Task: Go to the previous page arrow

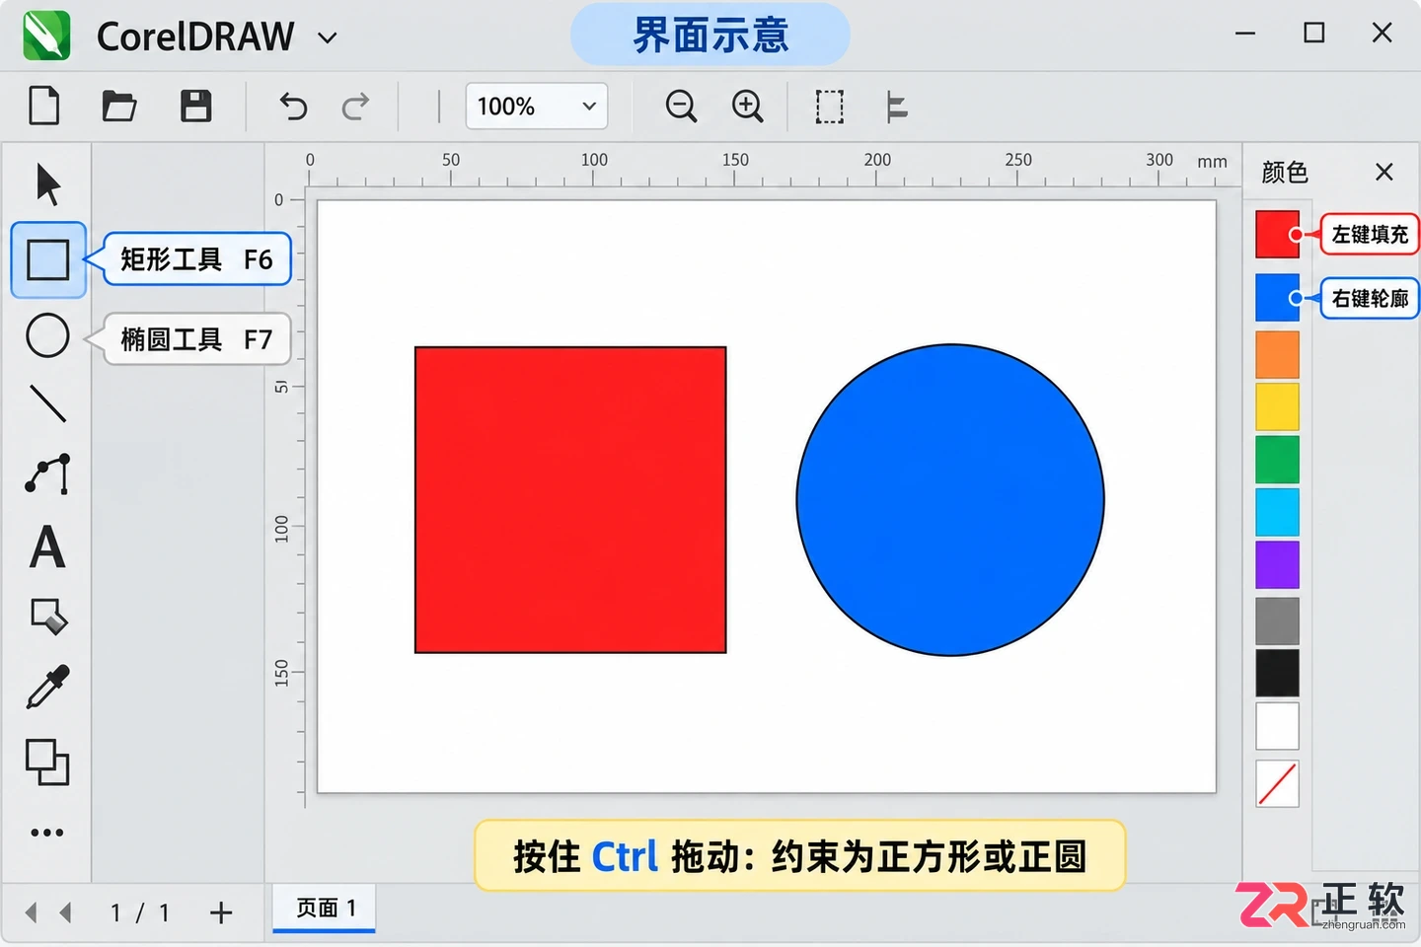Action: (x=66, y=912)
